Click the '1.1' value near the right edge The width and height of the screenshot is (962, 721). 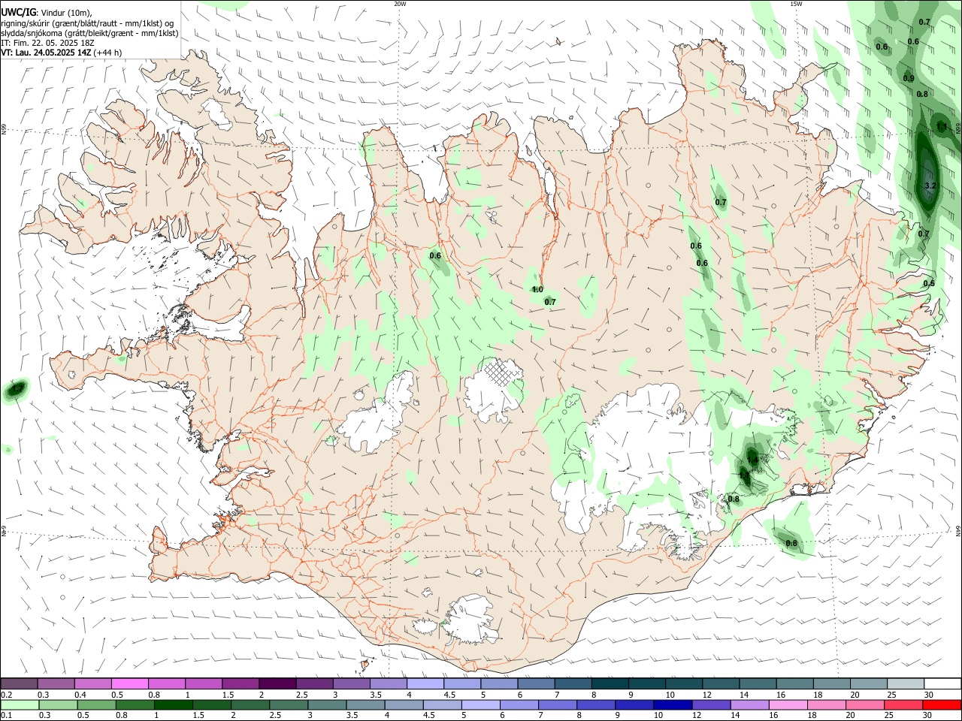click(x=942, y=127)
